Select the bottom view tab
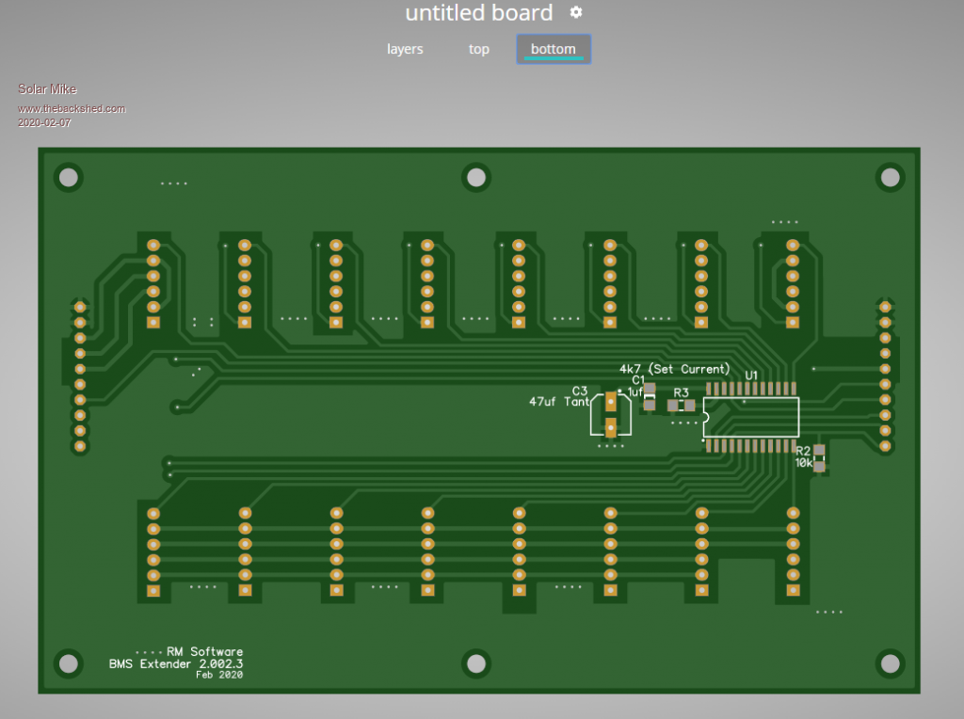 [553, 49]
